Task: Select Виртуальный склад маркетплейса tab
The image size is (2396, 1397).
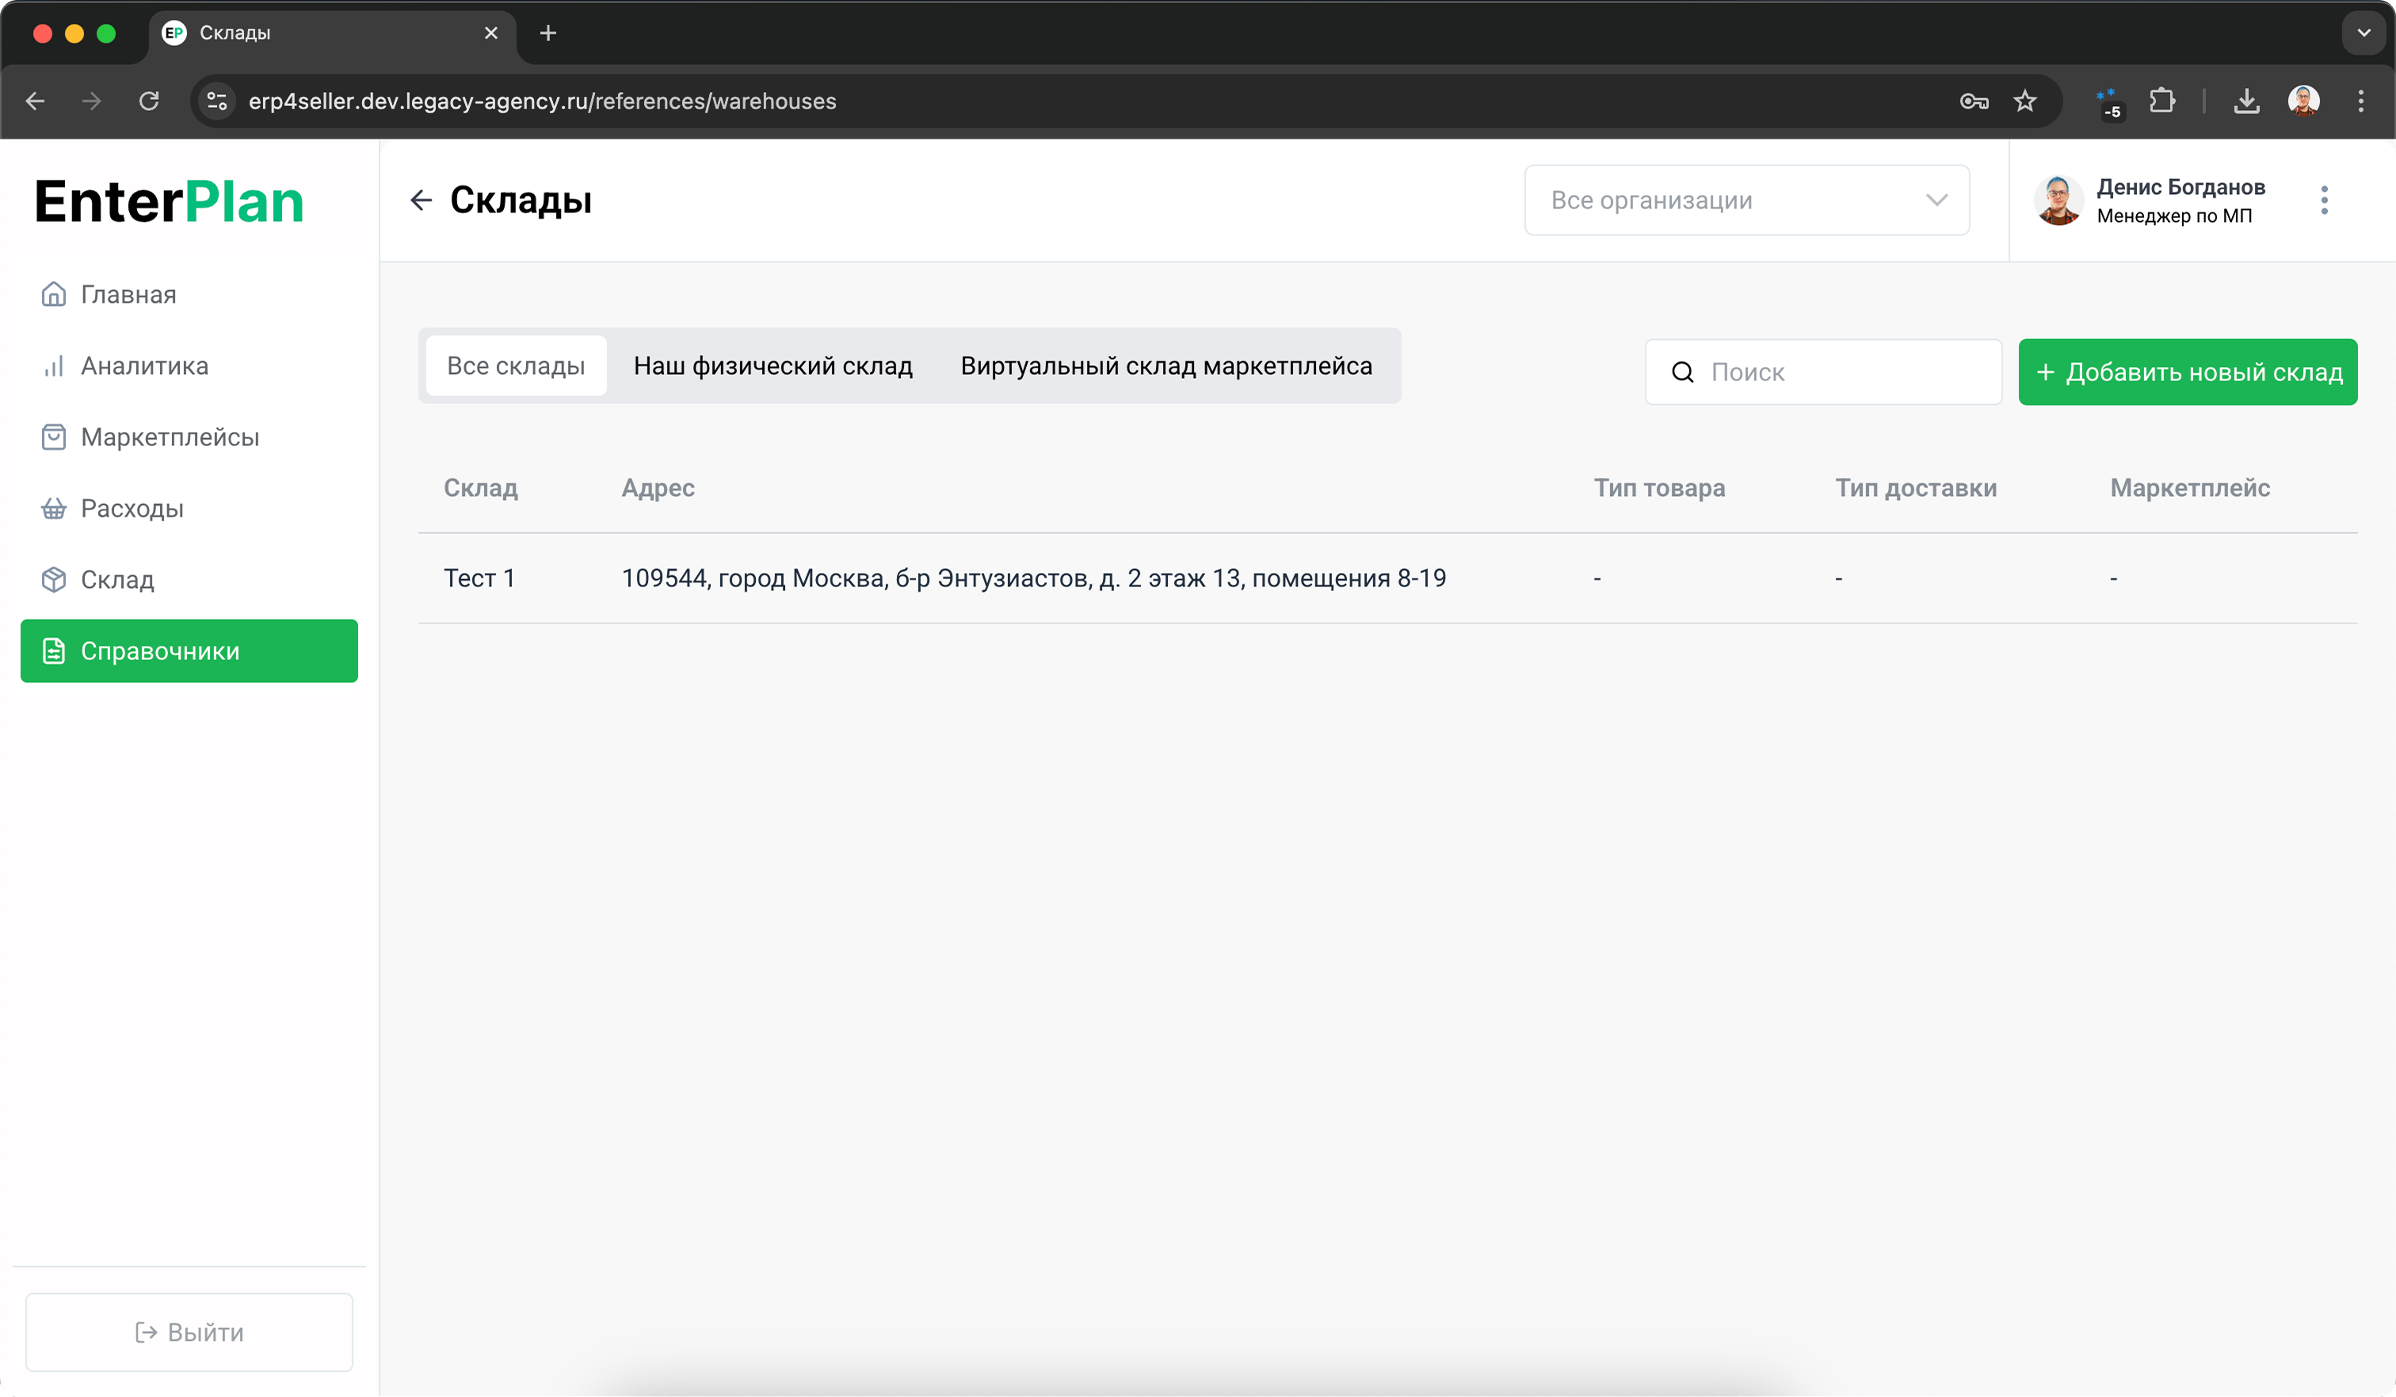Action: (1166, 366)
